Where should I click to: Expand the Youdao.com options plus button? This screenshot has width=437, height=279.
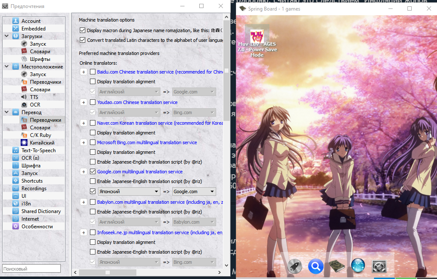pos(84,102)
